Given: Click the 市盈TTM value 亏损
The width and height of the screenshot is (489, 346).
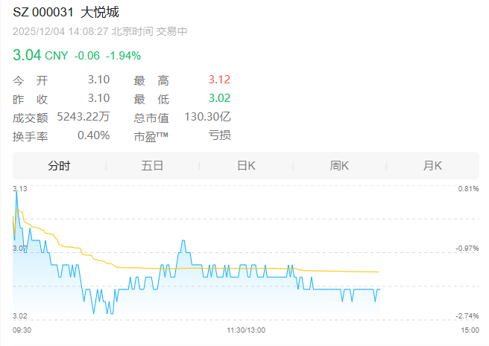Looking at the screenshot, I should [x=220, y=135].
